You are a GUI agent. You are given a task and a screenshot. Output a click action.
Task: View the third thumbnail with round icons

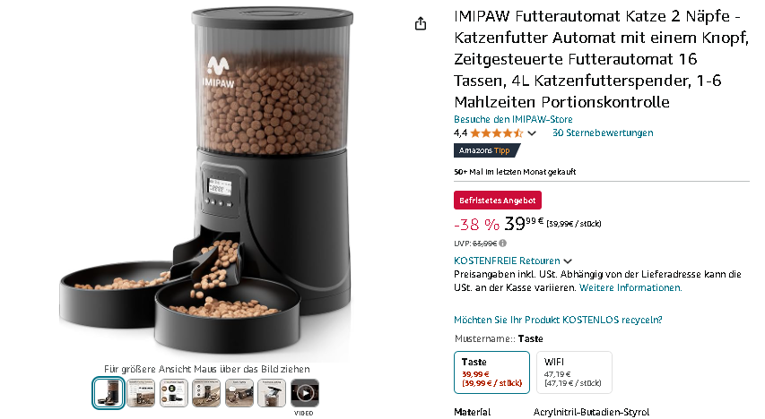[x=174, y=393]
